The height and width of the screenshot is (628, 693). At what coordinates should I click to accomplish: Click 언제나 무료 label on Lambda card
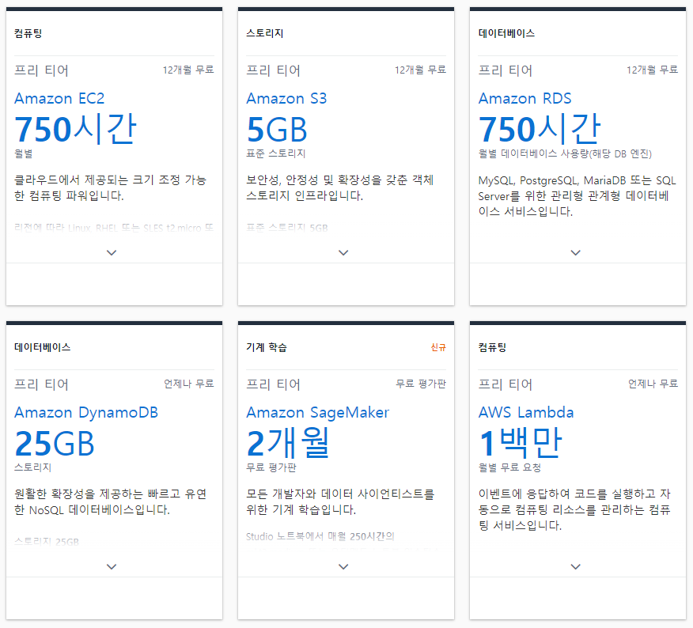tap(653, 384)
